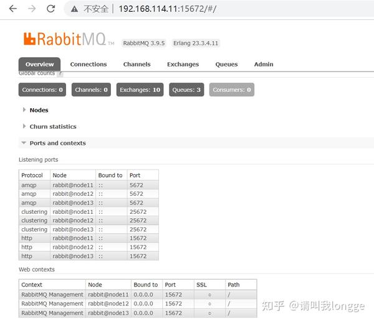
Task: Open the Connections tab
Action: point(89,64)
